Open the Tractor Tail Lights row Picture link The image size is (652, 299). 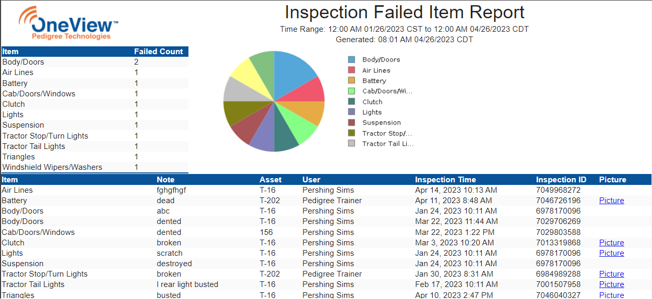click(x=611, y=284)
